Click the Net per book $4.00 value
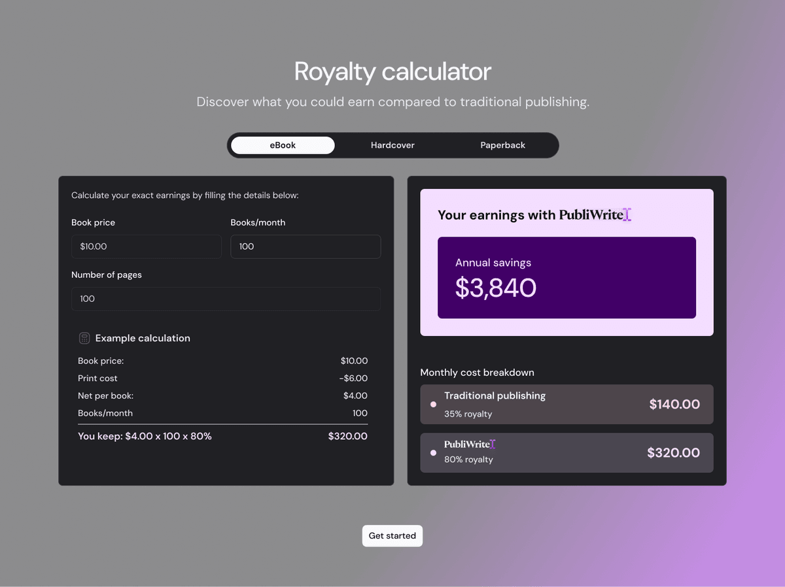 (x=355, y=395)
